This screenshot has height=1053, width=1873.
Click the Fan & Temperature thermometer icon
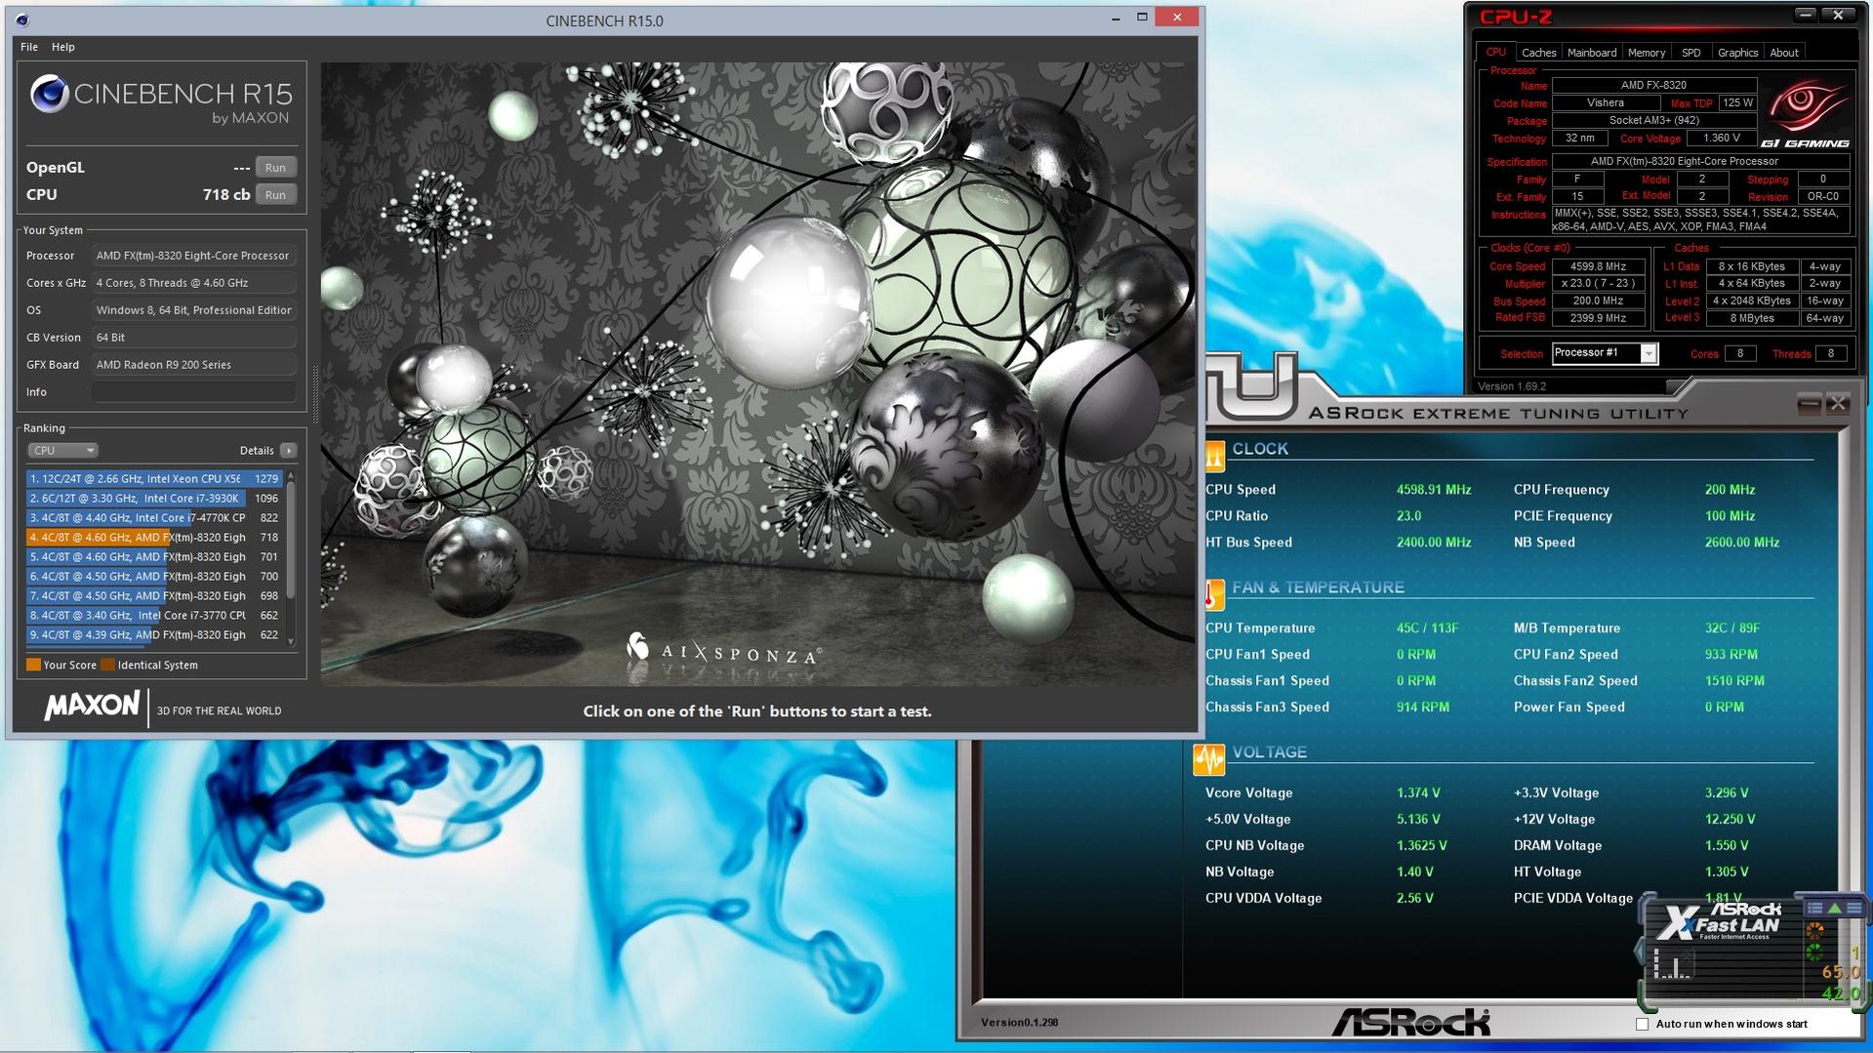pyautogui.click(x=1213, y=593)
